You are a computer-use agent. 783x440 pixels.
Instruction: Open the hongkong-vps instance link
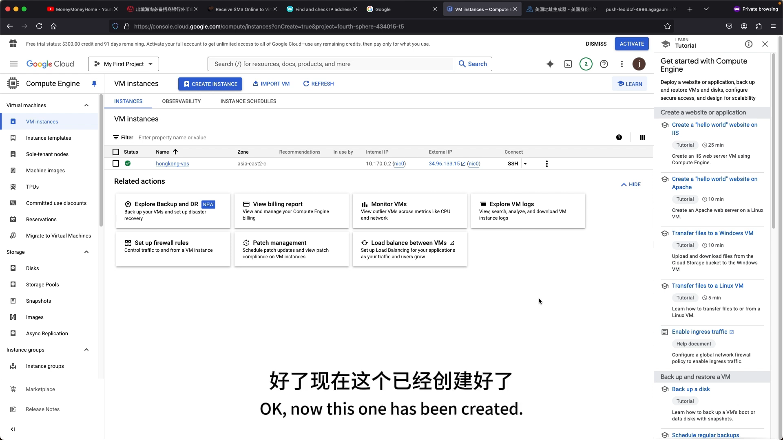[173, 164]
